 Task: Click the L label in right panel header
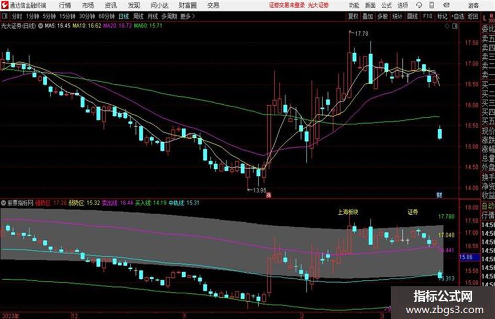coord(485,18)
